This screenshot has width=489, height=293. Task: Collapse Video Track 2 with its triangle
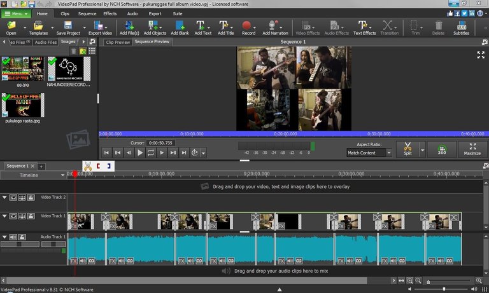[x=4, y=198]
